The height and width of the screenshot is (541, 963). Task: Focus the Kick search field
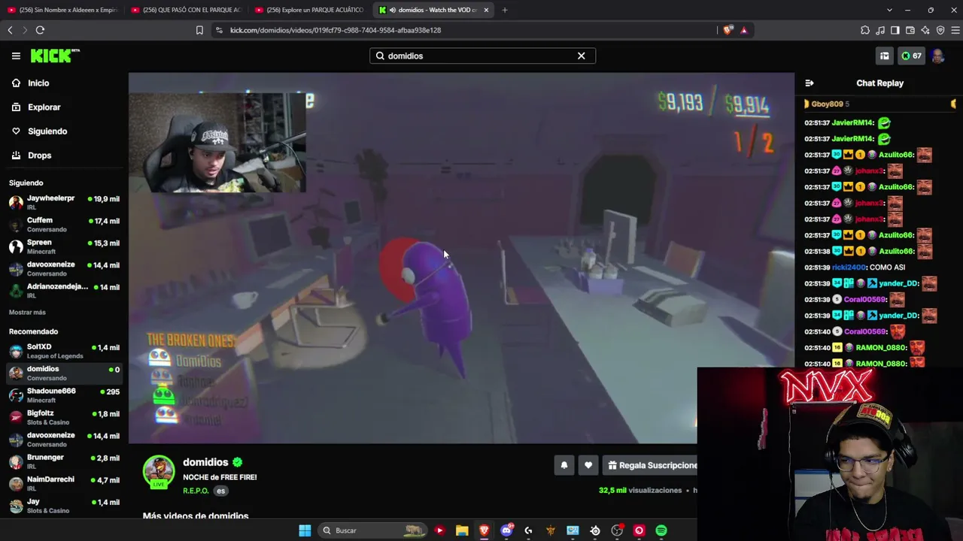482,56
